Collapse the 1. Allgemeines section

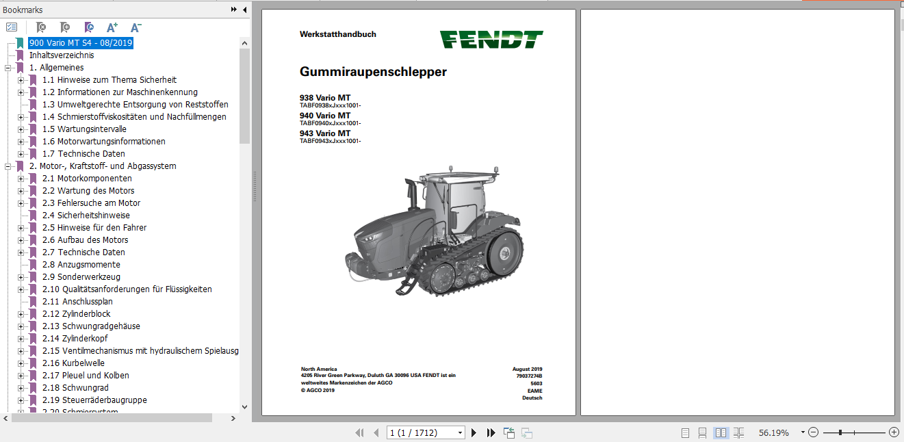pos(8,68)
